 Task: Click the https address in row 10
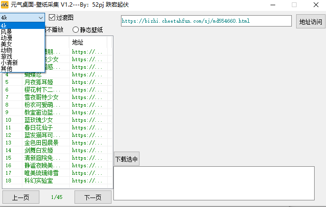point(87,120)
